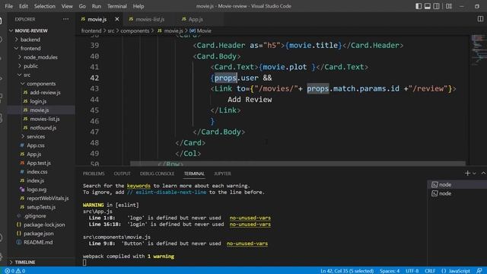Click errors and warnings status indicator
Screen dimensions: 487x274
pos(15,271)
